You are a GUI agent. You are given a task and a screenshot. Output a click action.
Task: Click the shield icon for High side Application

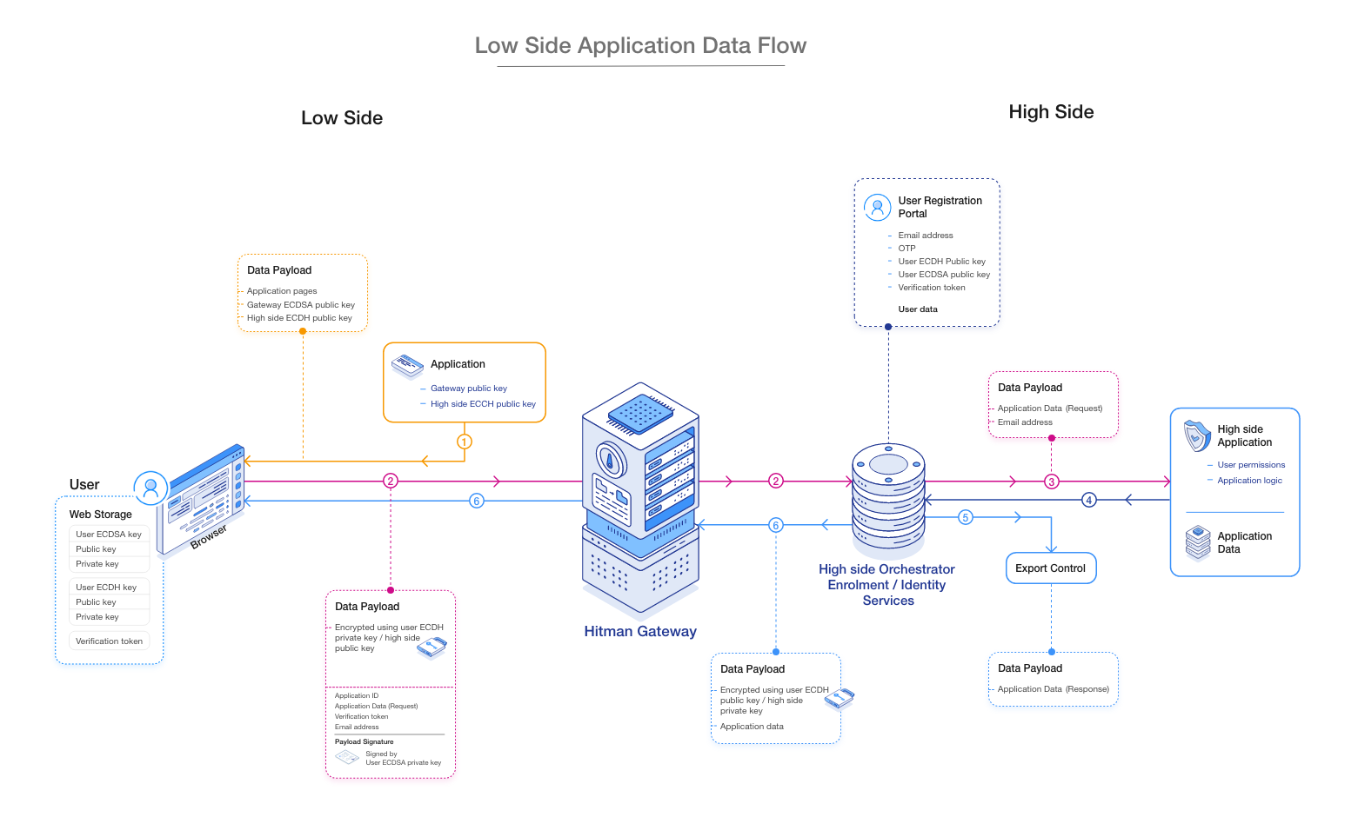tap(1197, 435)
